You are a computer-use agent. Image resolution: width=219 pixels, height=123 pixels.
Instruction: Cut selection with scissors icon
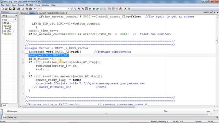pos(23,9)
